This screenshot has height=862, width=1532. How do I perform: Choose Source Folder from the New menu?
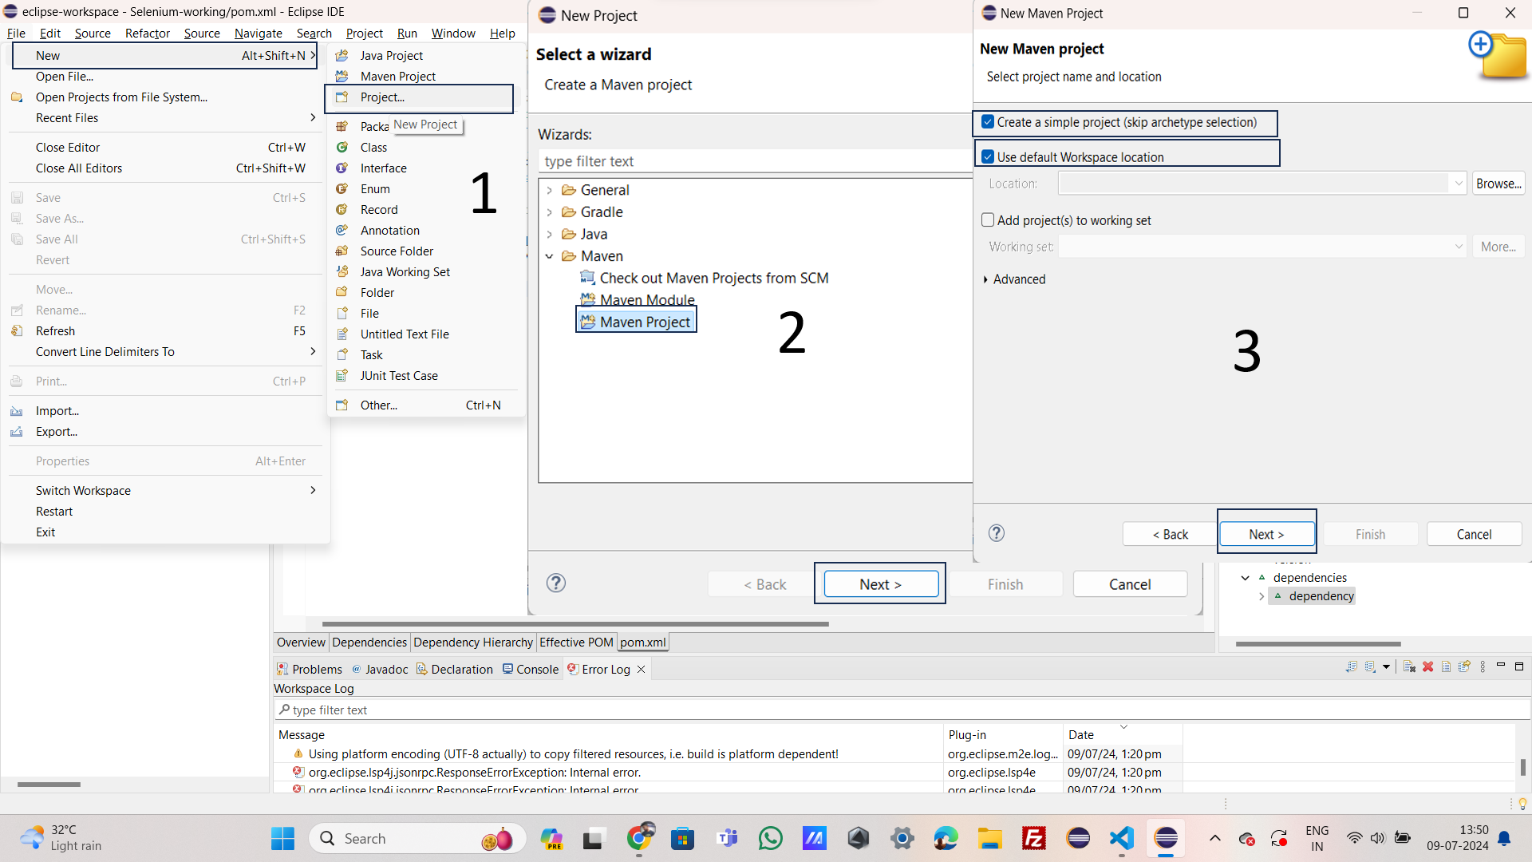396,251
